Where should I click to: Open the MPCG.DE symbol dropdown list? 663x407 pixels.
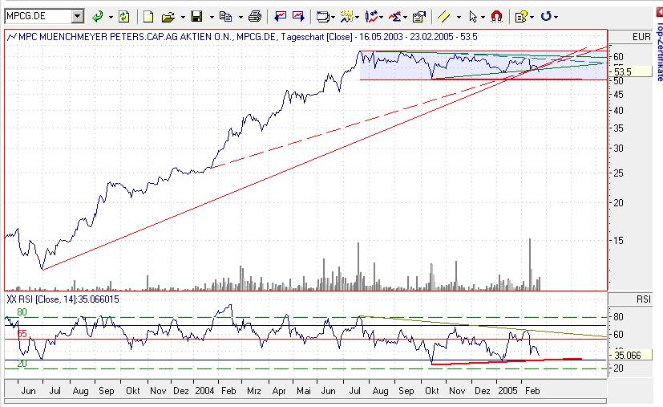click(x=78, y=17)
